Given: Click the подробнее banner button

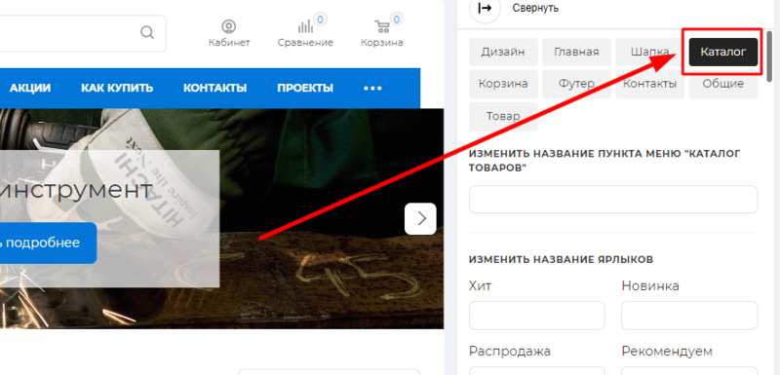Looking at the screenshot, I should tap(48, 243).
